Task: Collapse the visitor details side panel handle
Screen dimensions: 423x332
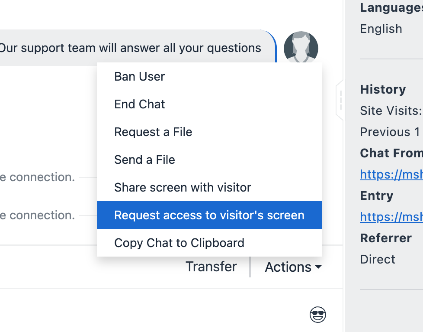Action: (x=340, y=101)
